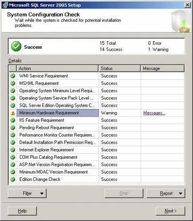
Task: Select the Operating System Minimum Level Requi... row
Action: (x=96, y=91)
